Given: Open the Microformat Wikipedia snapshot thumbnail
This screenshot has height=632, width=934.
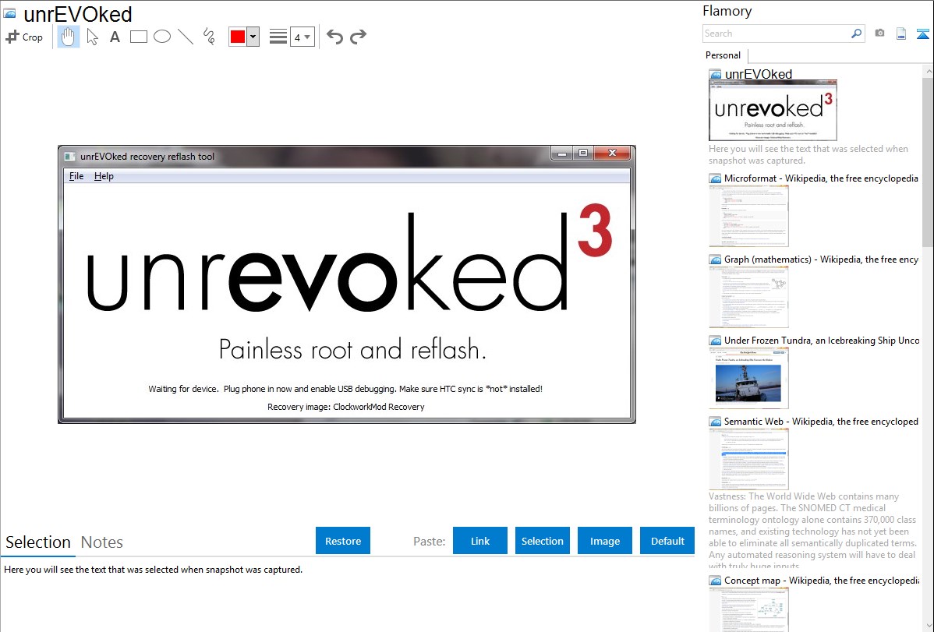Looking at the screenshot, I should (x=748, y=216).
